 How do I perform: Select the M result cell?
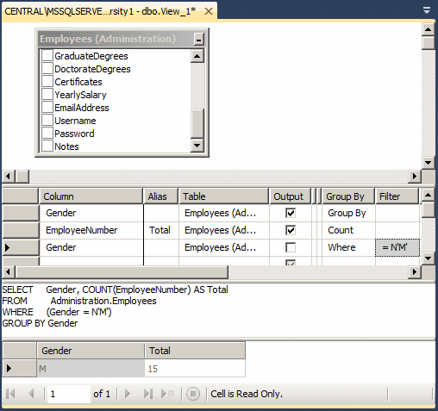tap(91, 368)
